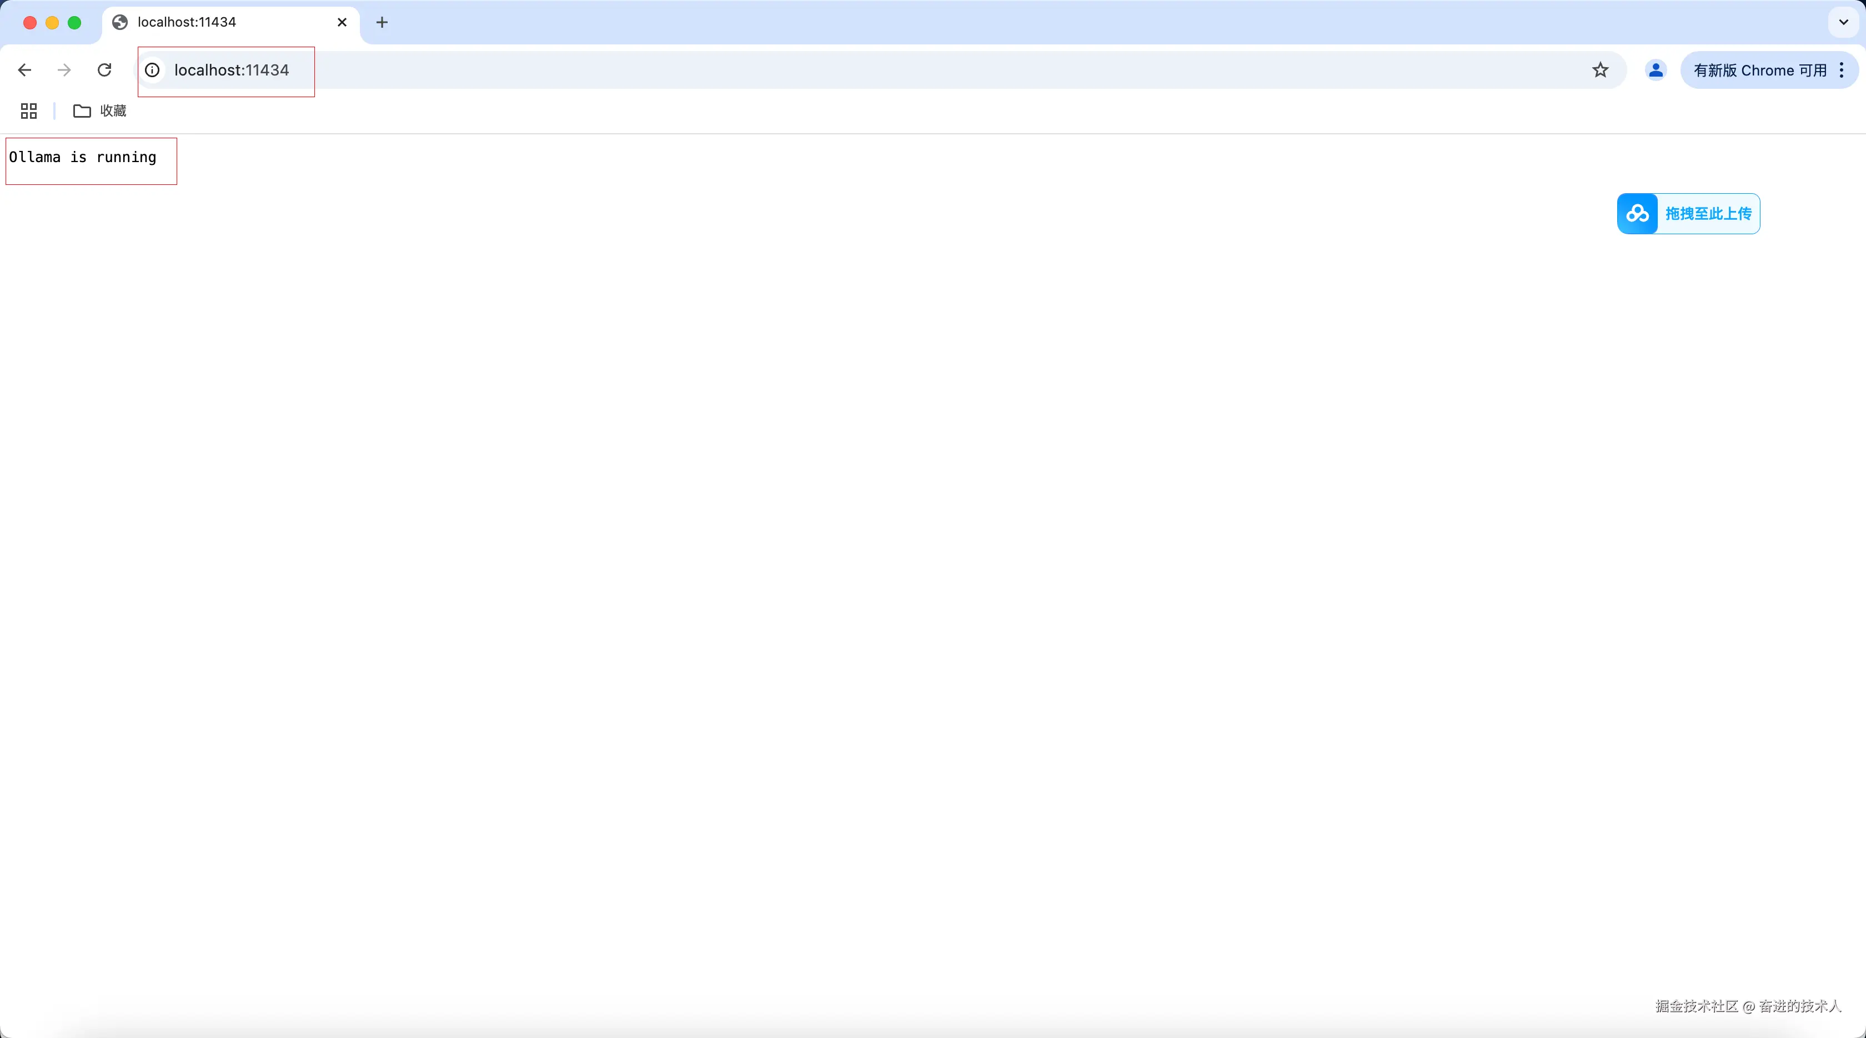The image size is (1866, 1038).
Task: Open the Chrome profile avatar
Action: (1656, 70)
